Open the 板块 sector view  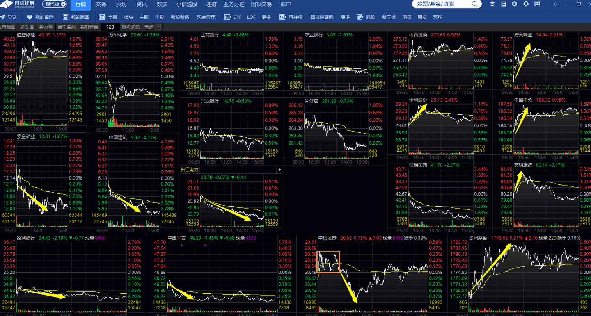[x=128, y=17]
